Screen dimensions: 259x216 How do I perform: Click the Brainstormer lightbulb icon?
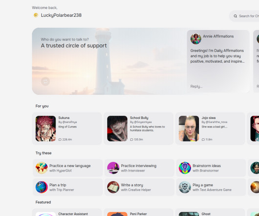tap(185, 168)
